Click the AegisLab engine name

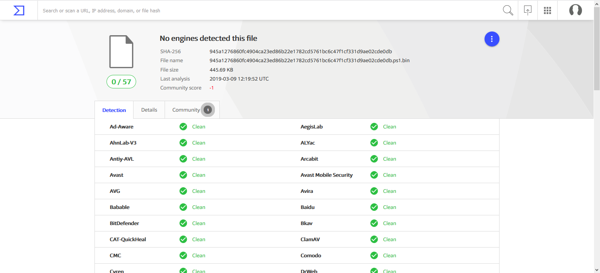[312, 127]
